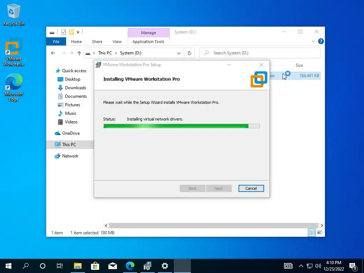Open File Explorer from the taskbar
Viewport: 364px width, 273px height.
coord(78,266)
